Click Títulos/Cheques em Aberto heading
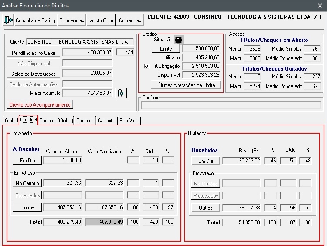The height and width of the screenshot is (246, 327). 274,40
